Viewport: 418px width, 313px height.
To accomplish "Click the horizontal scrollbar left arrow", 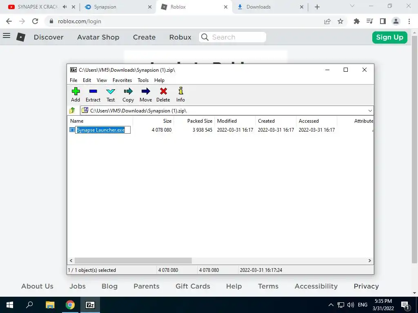I will click(x=71, y=260).
